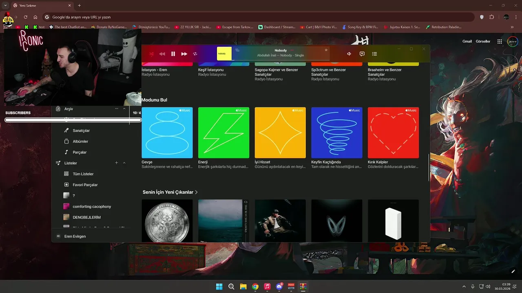Viewport: 522px width, 293px height.
Task: Open Chrome extensions puzzle icon
Action: tap(491, 17)
